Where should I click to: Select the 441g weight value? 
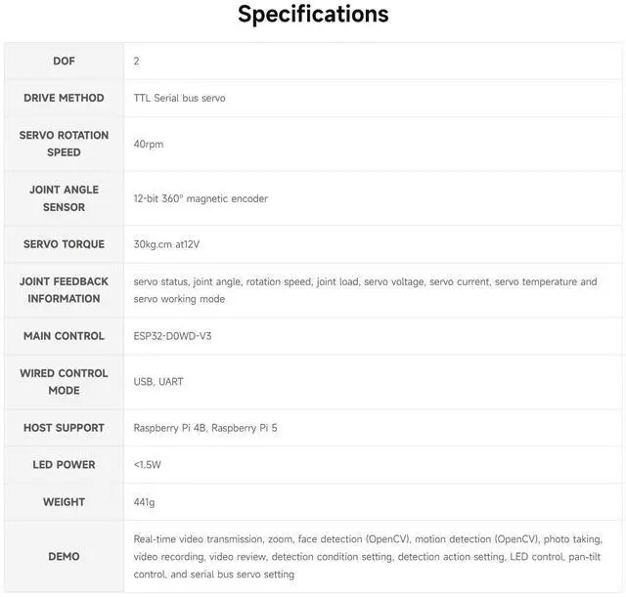tap(145, 502)
